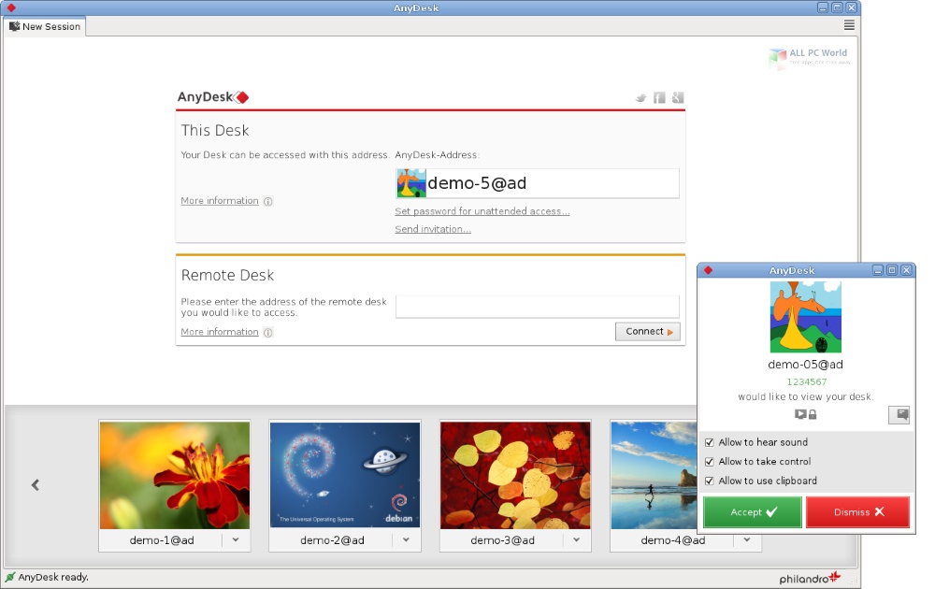The height and width of the screenshot is (589, 935).
Task: Toggle the Allow to use clipboard checkbox
Action: 710,481
